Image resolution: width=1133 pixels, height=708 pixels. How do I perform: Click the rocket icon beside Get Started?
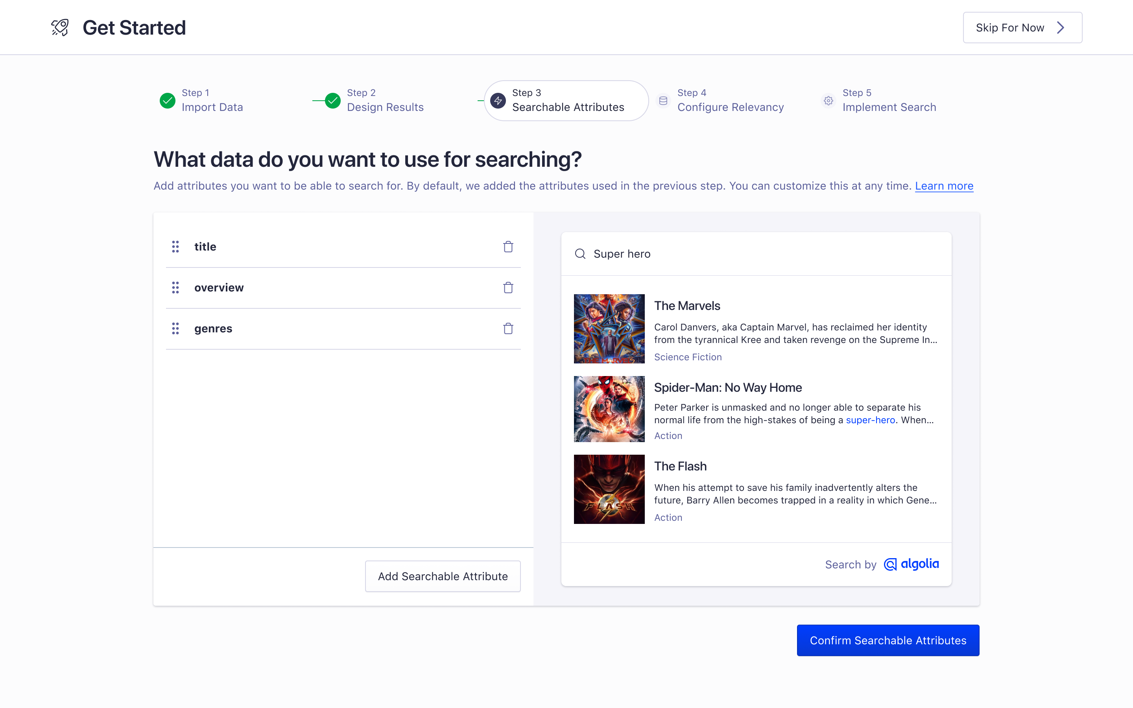[x=60, y=28]
